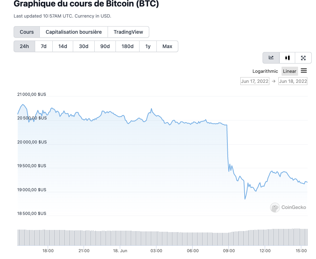Viewport: 316px width, 259px height.
Task: Show Max price history
Action: click(x=167, y=46)
